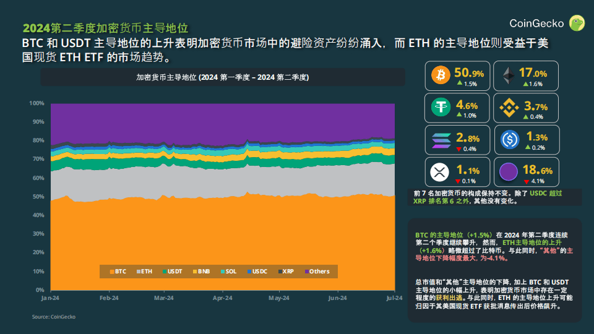Click the CoinGecko gecko logo
This screenshot has height=334, width=594.
[x=577, y=23]
